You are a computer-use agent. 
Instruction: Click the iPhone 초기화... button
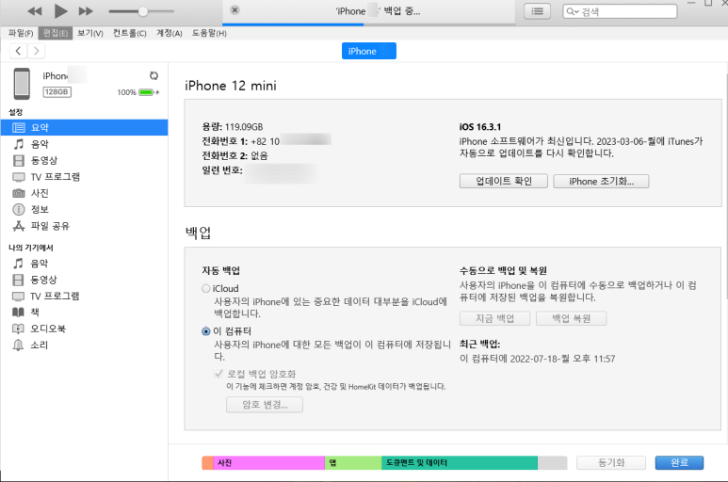[601, 181]
